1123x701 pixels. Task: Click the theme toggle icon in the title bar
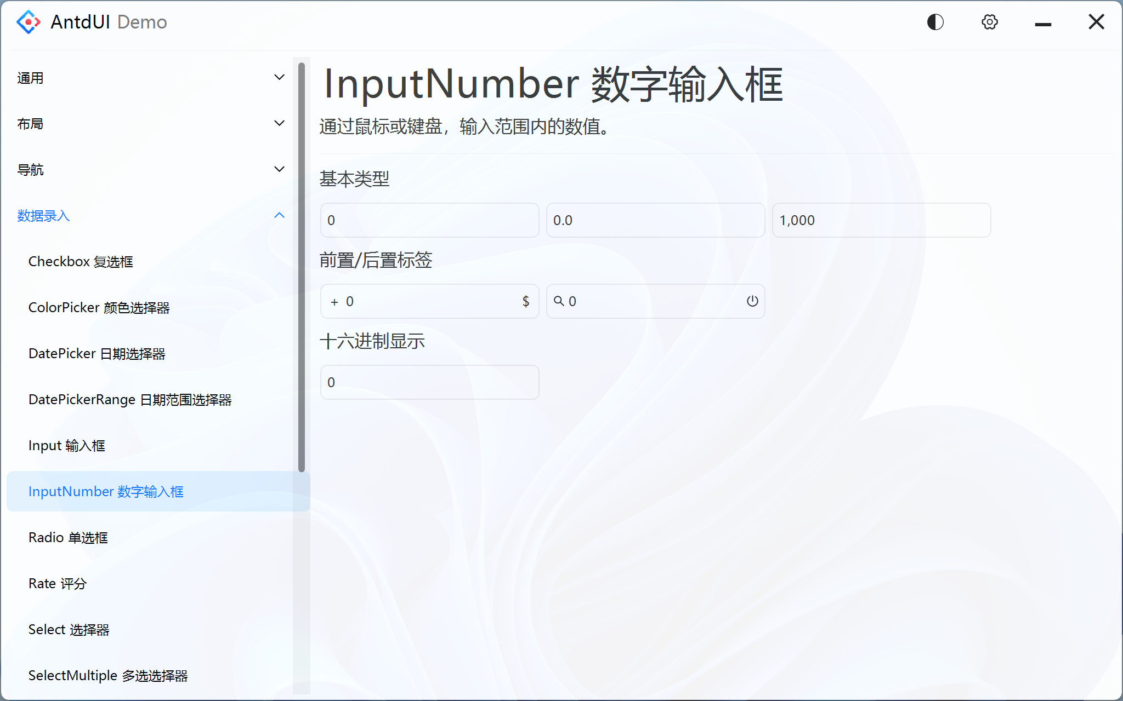[935, 22]
